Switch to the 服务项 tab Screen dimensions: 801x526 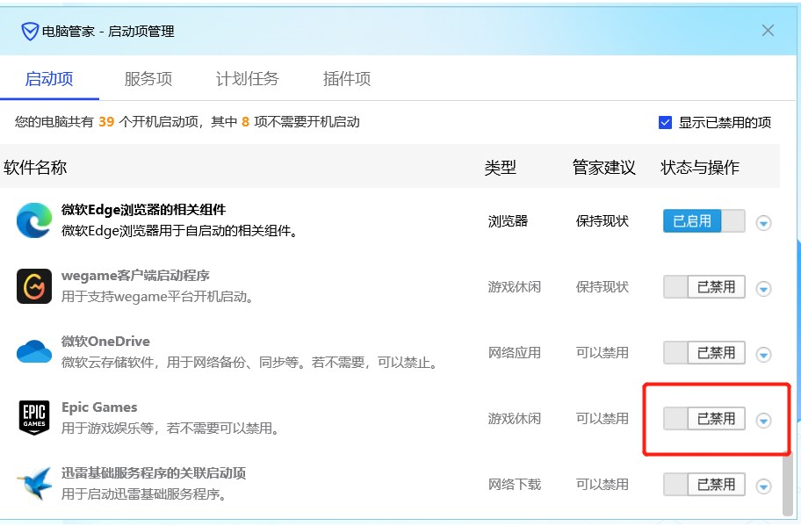pyautogui.click(x=148, y=78)
